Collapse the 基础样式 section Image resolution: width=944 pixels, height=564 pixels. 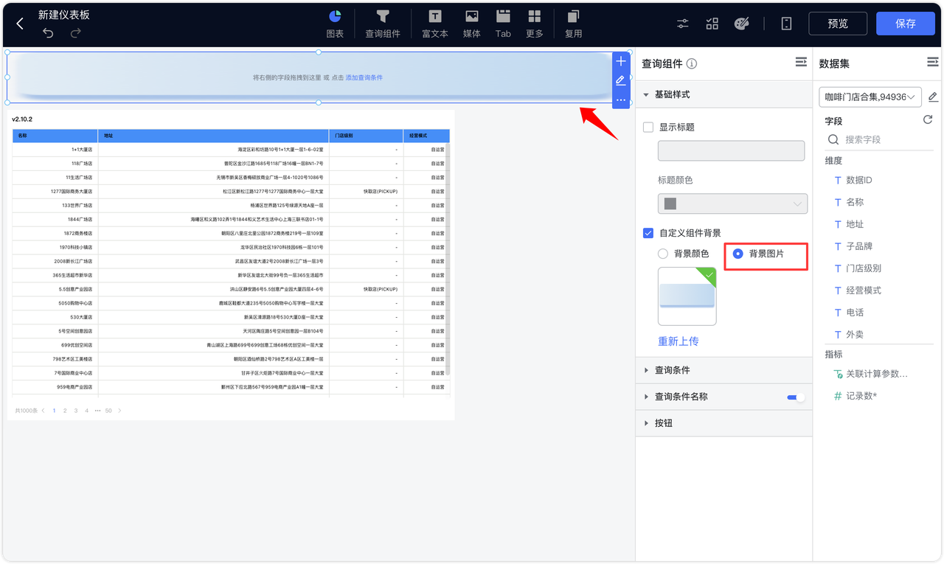click(723, 94)
